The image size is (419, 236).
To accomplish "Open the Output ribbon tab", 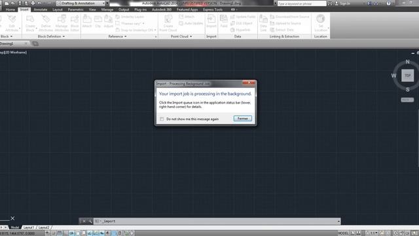I will click(124, 9).
